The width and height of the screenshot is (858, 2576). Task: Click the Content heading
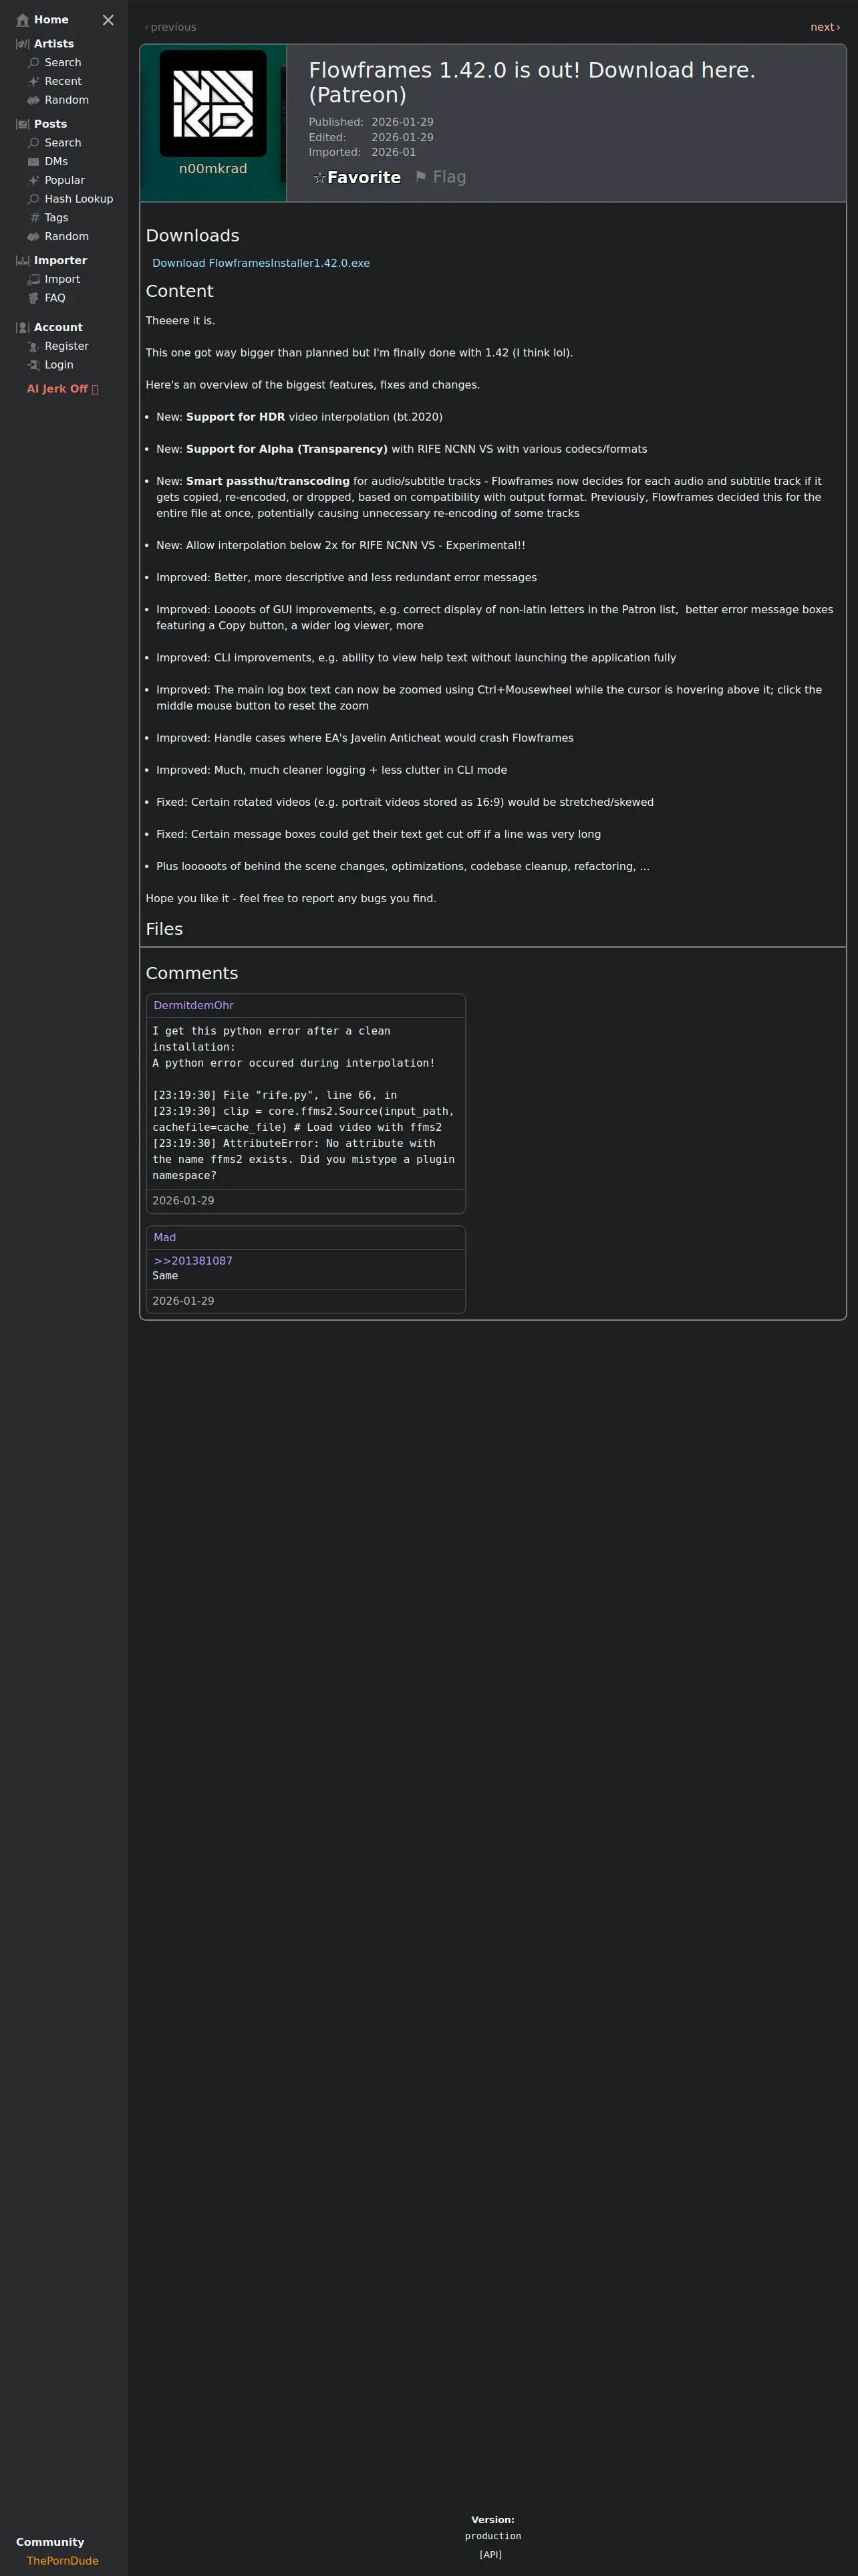tap(180, 291)
